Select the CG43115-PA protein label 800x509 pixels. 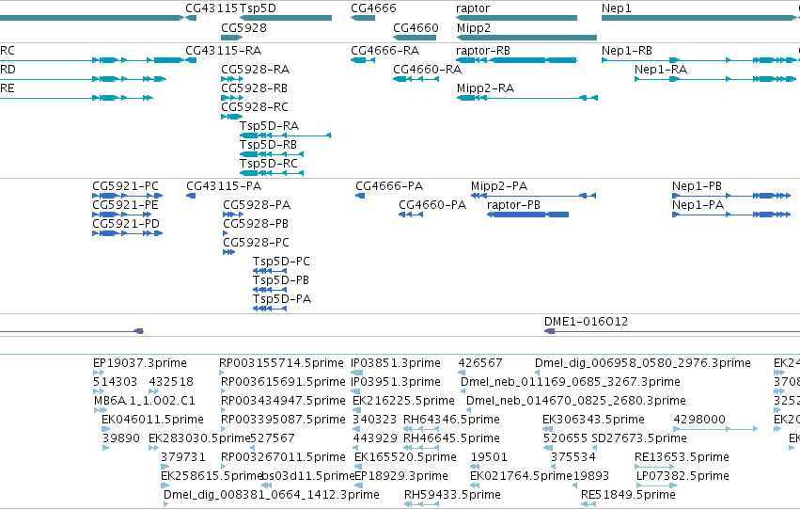(224, 186)
